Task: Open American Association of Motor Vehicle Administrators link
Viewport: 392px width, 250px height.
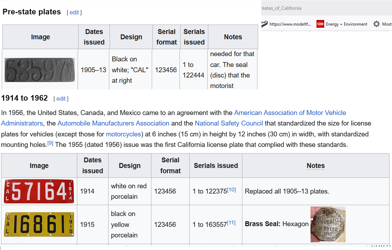Action: [290, 113]
